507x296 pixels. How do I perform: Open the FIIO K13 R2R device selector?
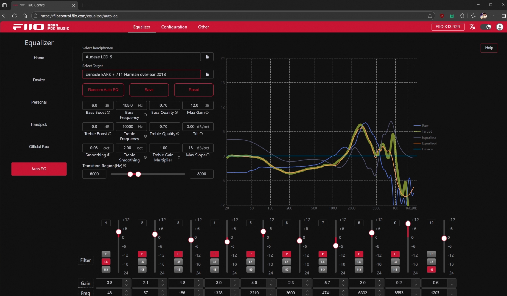click(x=448, y=27)
